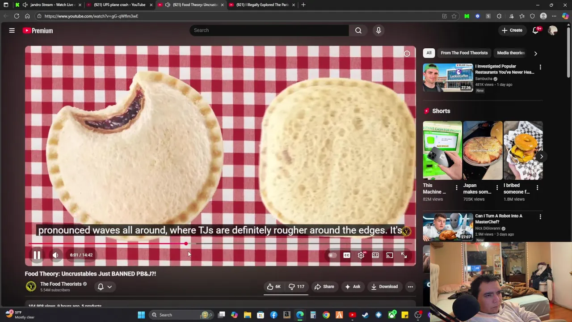Open the account avatar menu
The image size is (572, 322).
(553, 30)
